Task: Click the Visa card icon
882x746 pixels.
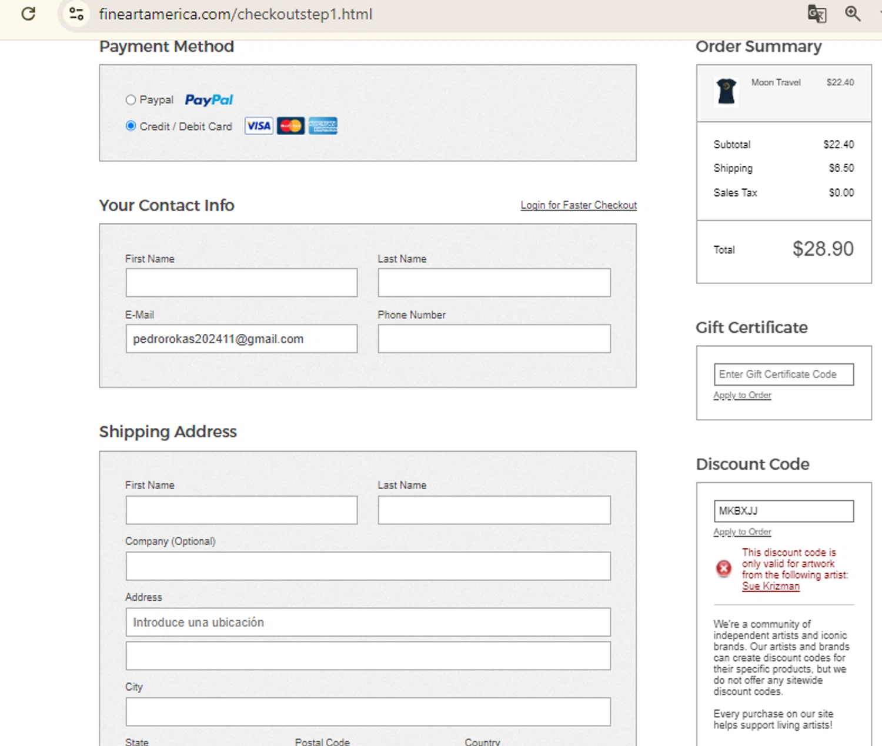Action: click(x=259, y=126)
